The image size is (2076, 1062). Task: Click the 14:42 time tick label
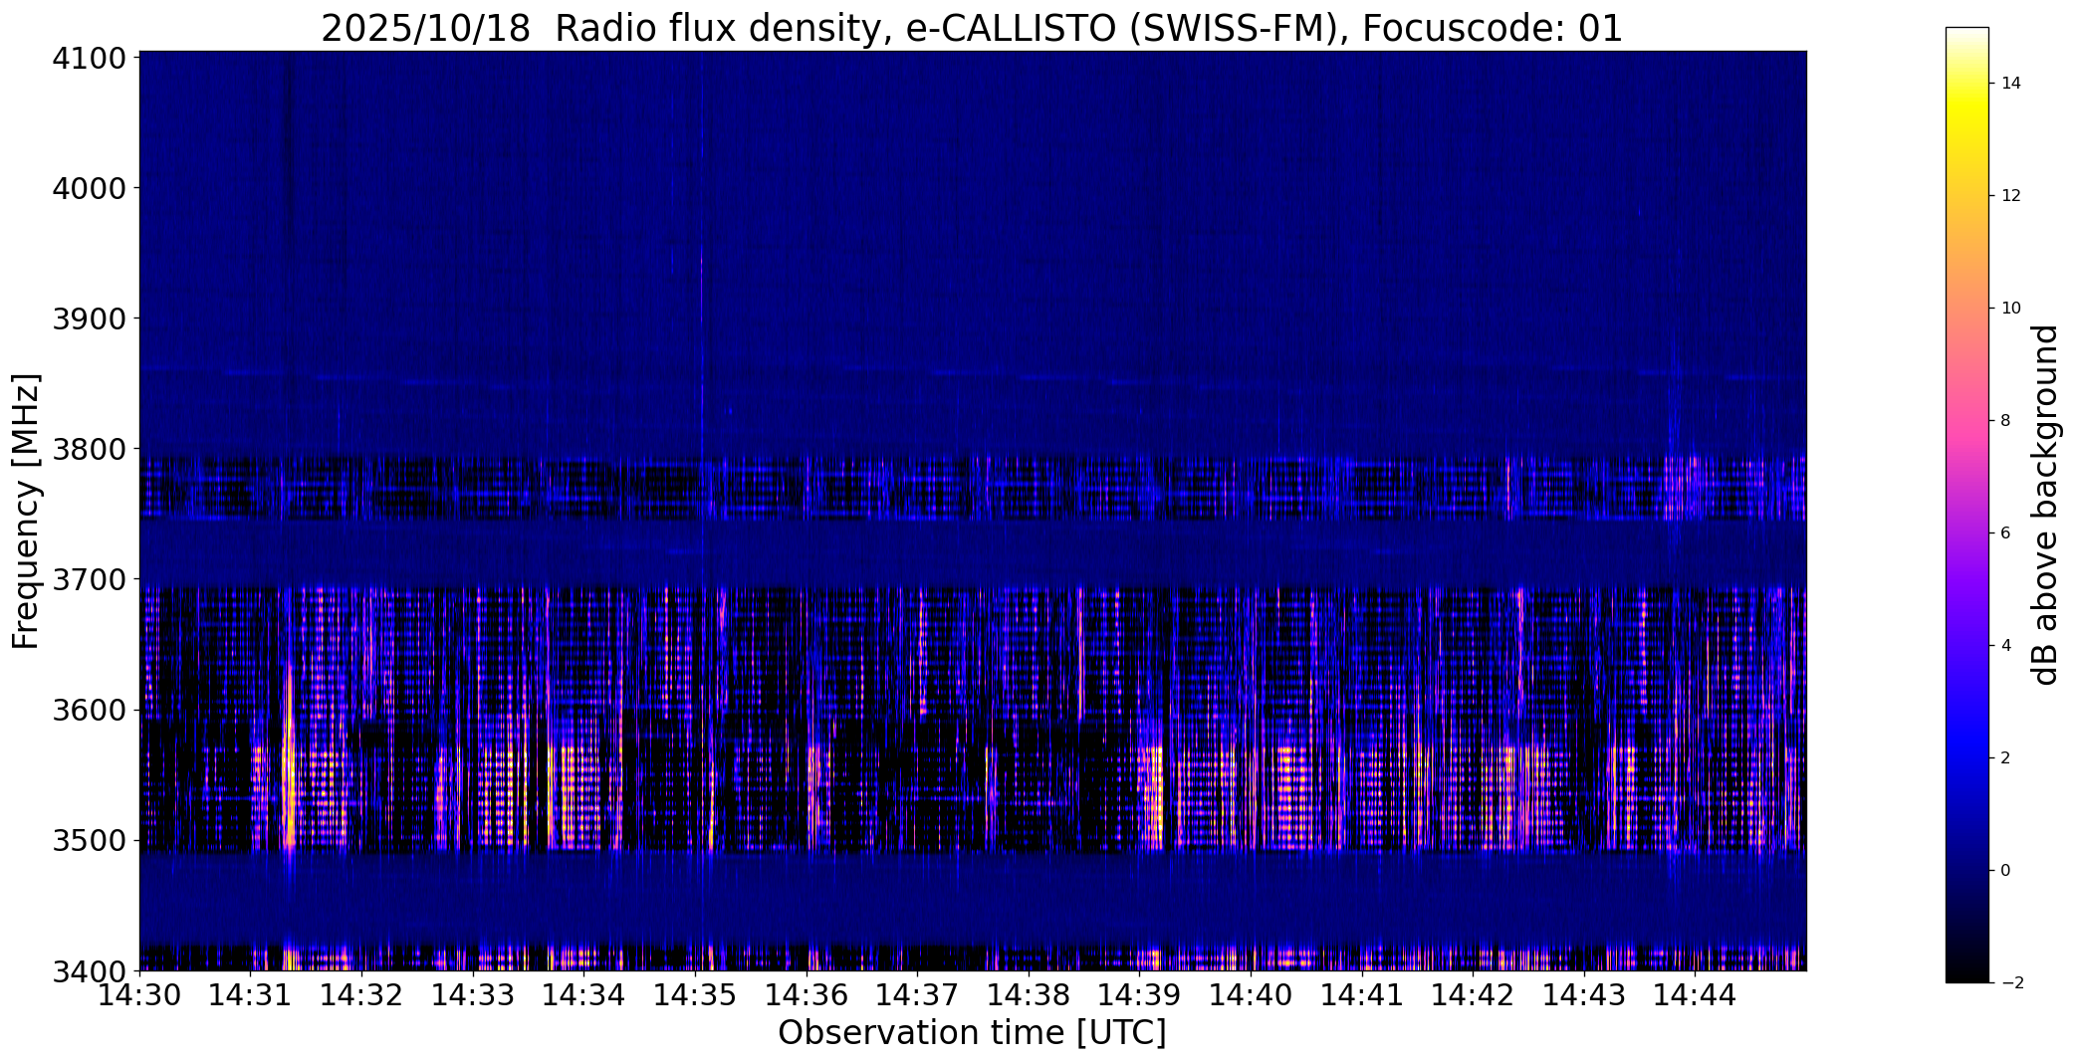pos(1474,994)
